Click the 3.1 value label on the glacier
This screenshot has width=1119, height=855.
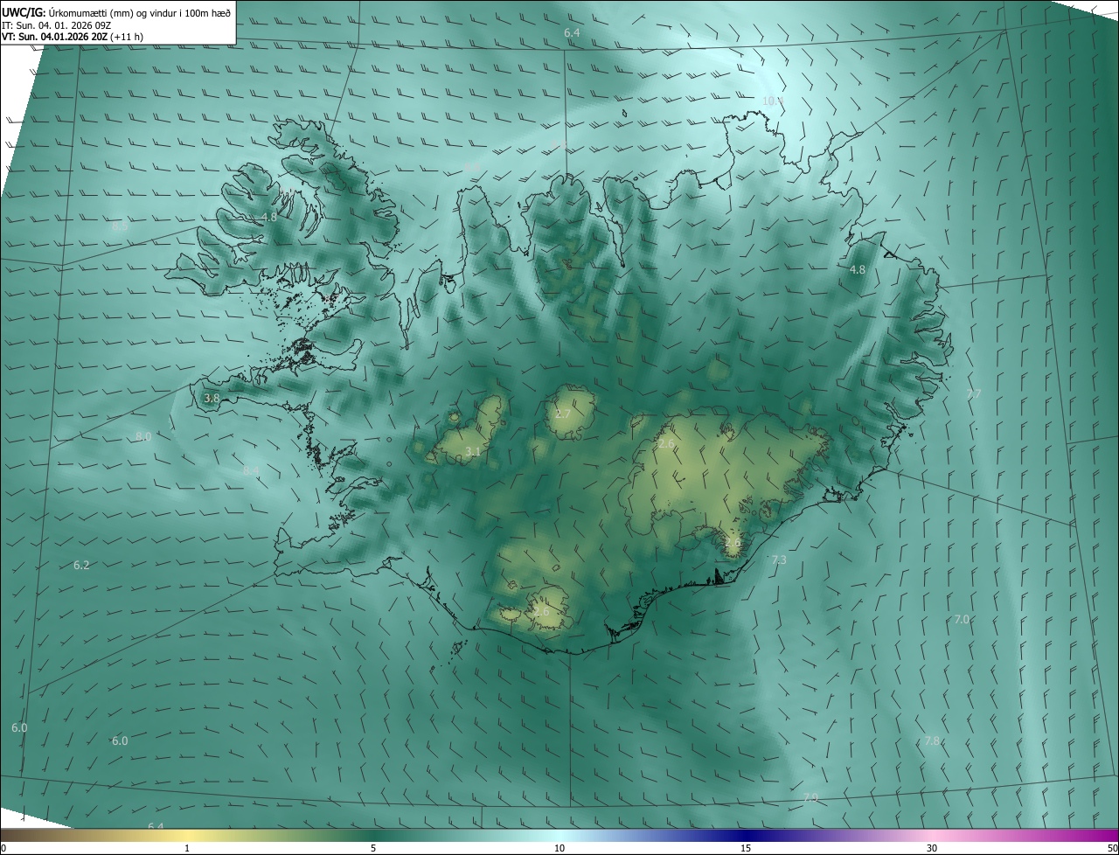[473, 451]
